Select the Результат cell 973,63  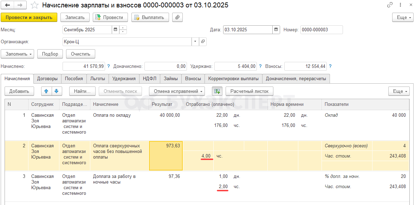tap(166, 156)
